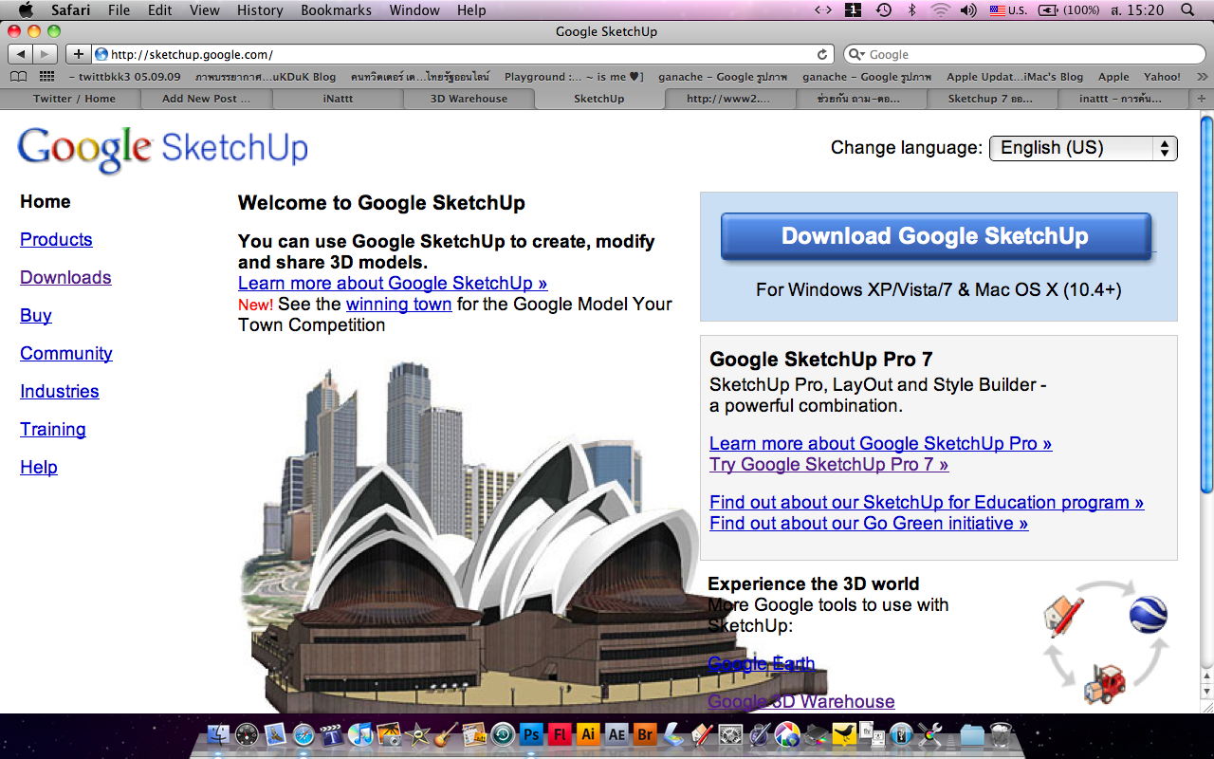Click the volume speaker icon in menu bar
1214x759 pixels.
968,10
